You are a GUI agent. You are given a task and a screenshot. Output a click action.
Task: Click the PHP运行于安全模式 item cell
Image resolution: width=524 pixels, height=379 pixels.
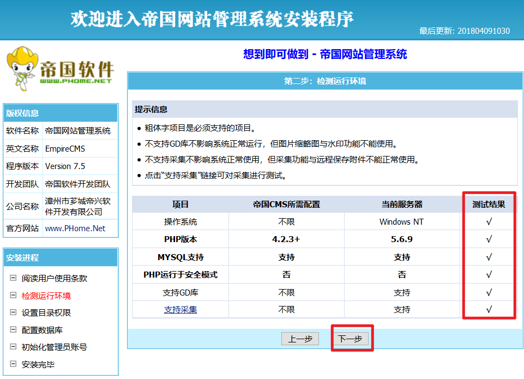180,275
